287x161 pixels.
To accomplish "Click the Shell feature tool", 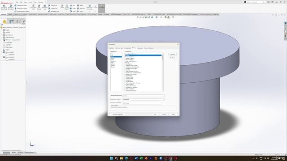I will point(73,11).
